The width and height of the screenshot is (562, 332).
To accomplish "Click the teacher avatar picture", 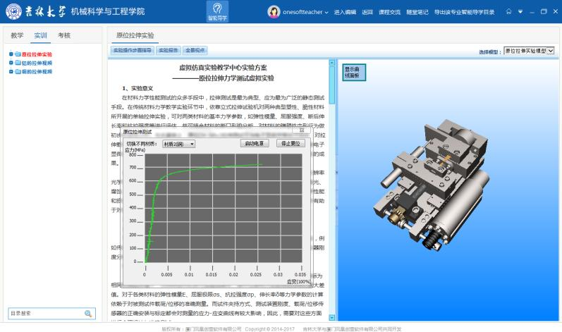I will point(274,12).
